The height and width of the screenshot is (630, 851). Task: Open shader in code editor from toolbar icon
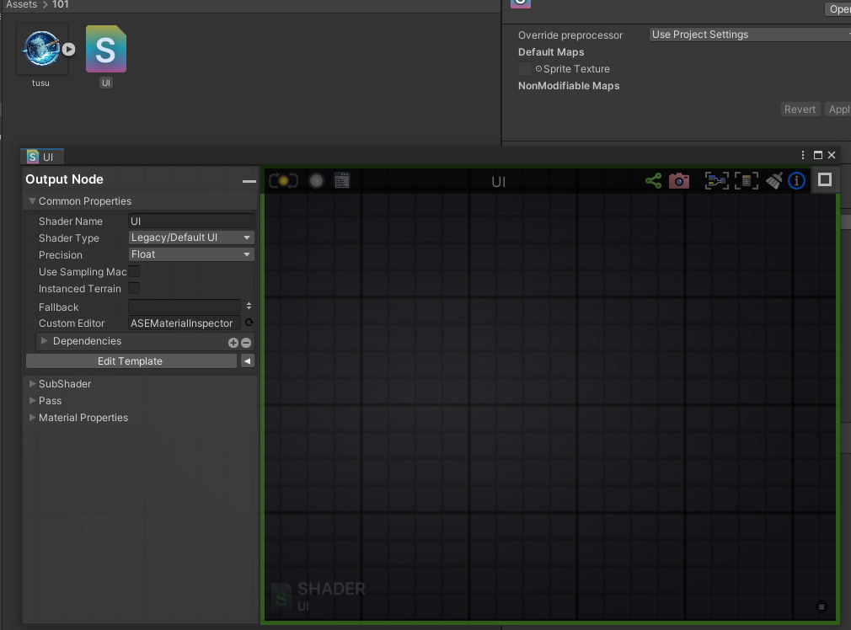[342, 181]
